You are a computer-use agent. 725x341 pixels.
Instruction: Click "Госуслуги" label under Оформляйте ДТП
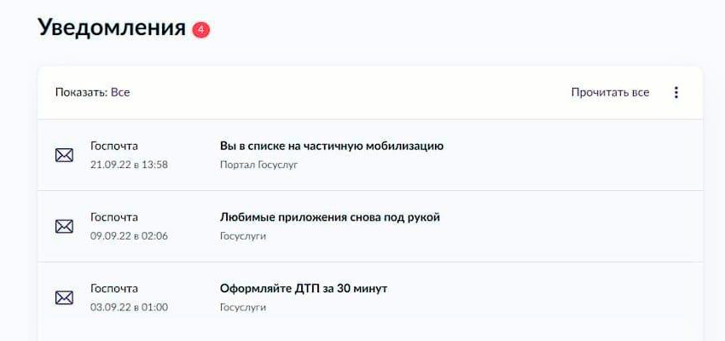pyautogui.click(x=243, y=307)
